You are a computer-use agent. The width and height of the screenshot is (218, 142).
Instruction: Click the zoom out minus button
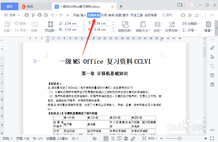pyautogui.click(x=162, y=138)
